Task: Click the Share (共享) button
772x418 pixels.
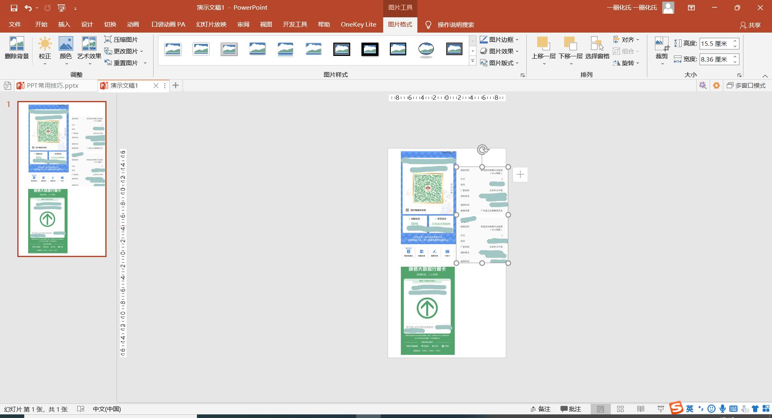Action: pyautogui.click(x=750, y=25)
